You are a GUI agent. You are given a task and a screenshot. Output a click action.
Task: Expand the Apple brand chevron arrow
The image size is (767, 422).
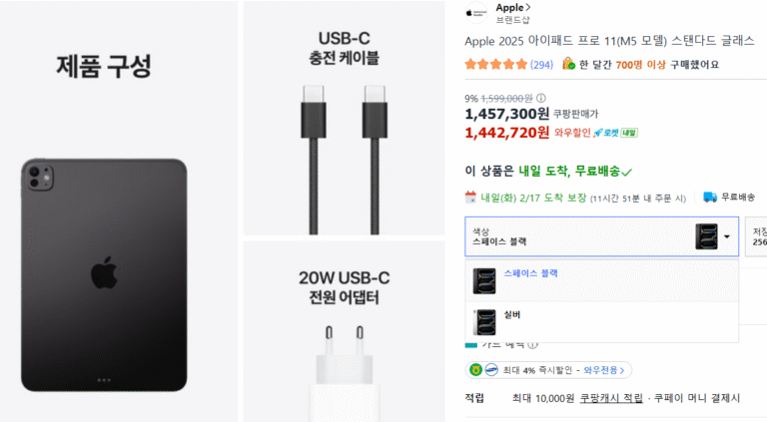pyautogui.click(x=528, y=7)
